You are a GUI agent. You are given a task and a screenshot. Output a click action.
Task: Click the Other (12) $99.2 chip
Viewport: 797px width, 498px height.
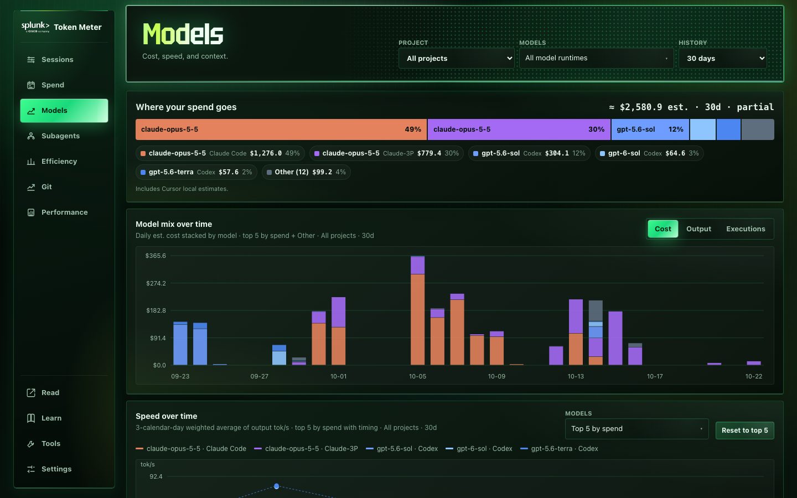306,172
